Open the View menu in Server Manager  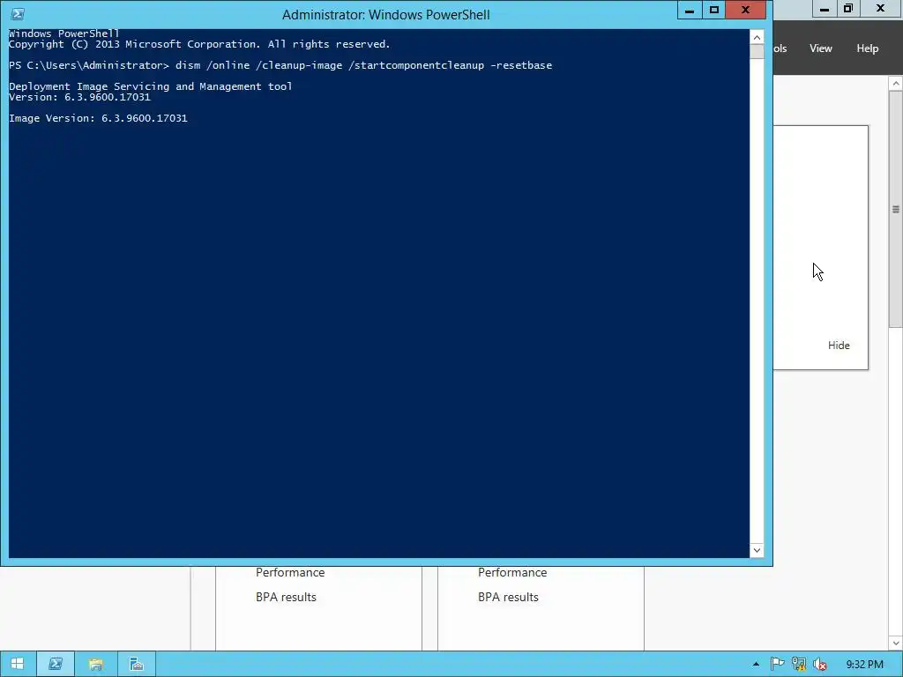click(x=821, y=48)
